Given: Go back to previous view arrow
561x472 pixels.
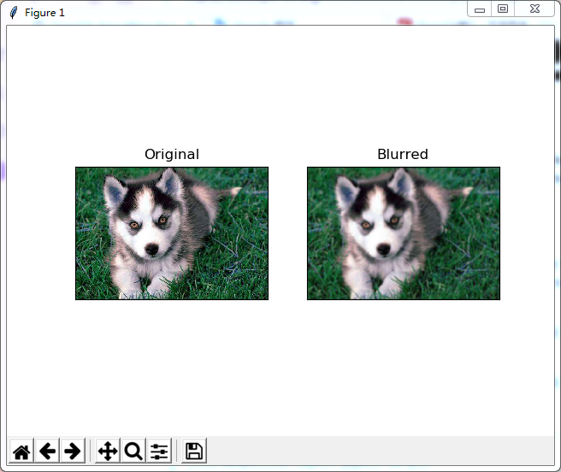Looking at the screenshot, I should pyautogui.click(x=47, y=451).
